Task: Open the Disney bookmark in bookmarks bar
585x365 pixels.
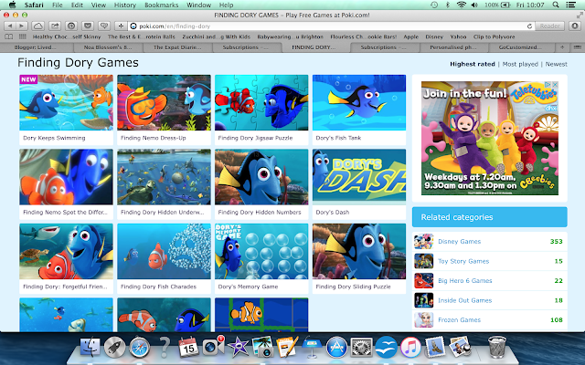Action: pyautogui.click(x=434, y=36)
